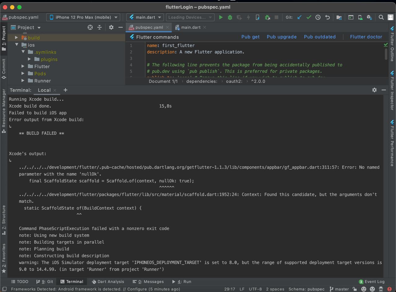Click Pub upgrade link
This screenshot has height=292, width=396.
pos(282,37)
